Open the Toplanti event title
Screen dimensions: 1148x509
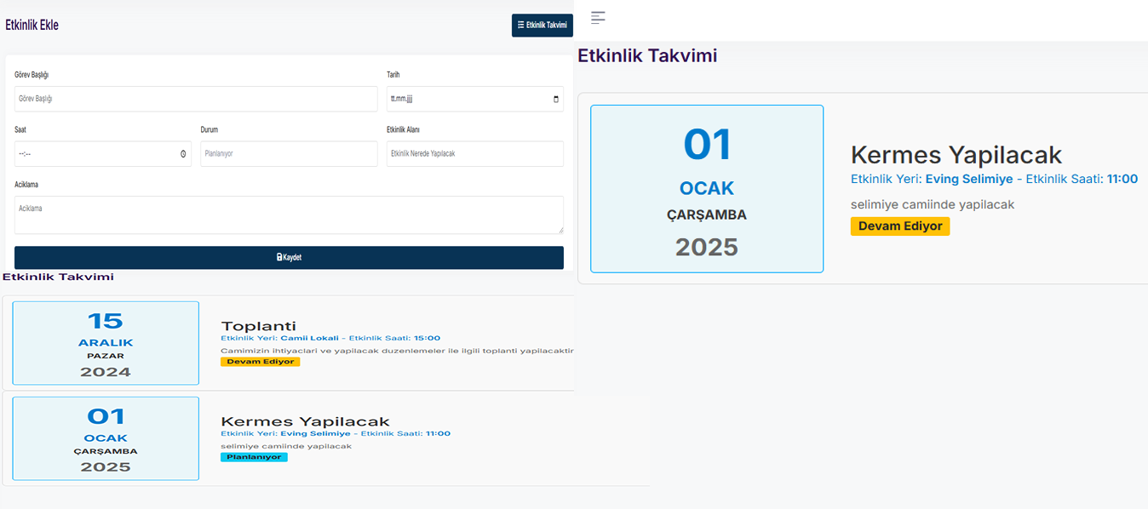[x=258, y=326]
